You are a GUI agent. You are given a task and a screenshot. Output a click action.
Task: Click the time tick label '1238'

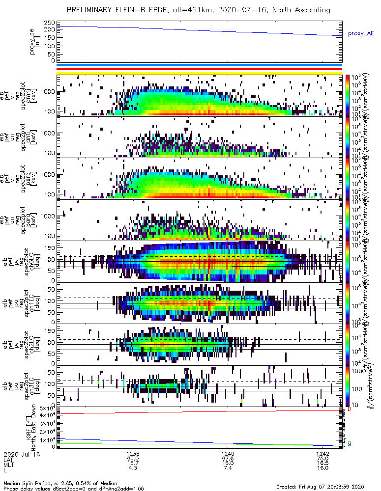click(133, 454)
